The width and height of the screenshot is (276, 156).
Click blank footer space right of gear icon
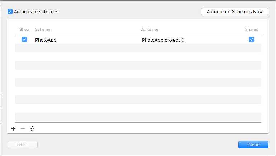143,128
